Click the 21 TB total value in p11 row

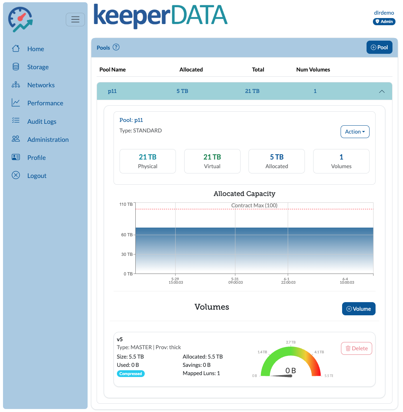pyautogui.click(x=252, y=91)
